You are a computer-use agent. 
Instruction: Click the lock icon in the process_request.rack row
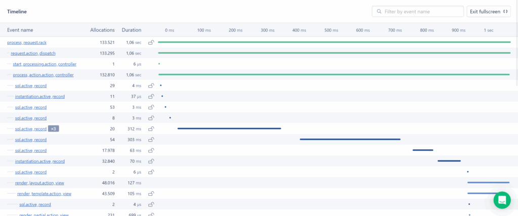point(151,42)
